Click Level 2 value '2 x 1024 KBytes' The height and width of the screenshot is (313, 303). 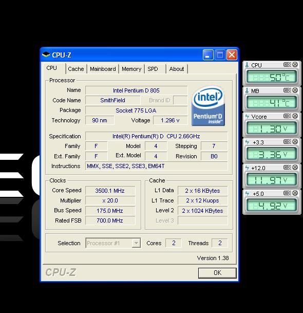tap(202, 211)
